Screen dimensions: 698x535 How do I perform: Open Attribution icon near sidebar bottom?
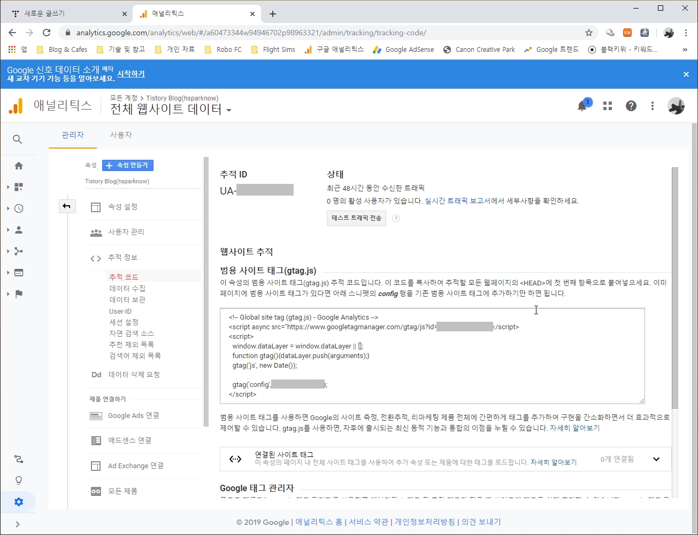[x=19, y=459]
